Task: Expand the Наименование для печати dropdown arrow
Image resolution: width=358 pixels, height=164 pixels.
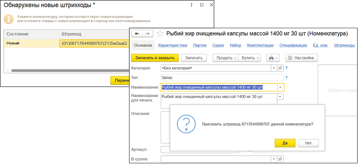Action: pyautogui.click(x=280, y=97)
